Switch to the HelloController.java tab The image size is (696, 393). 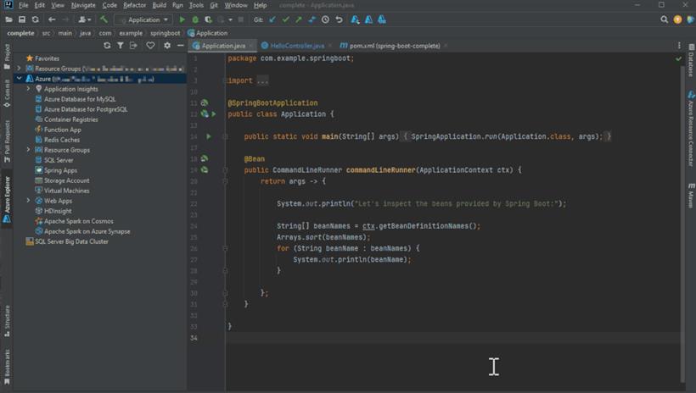297,46
